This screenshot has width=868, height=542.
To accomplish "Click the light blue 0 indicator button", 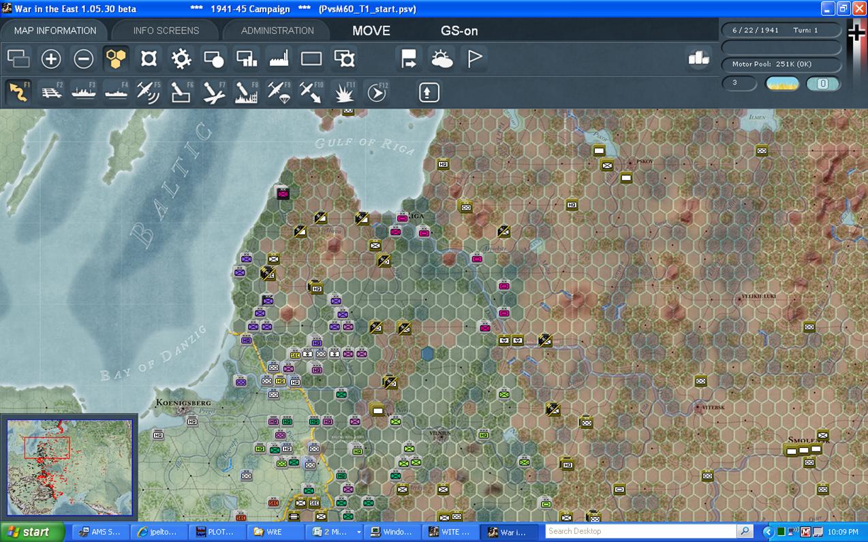I will point(823,84).
